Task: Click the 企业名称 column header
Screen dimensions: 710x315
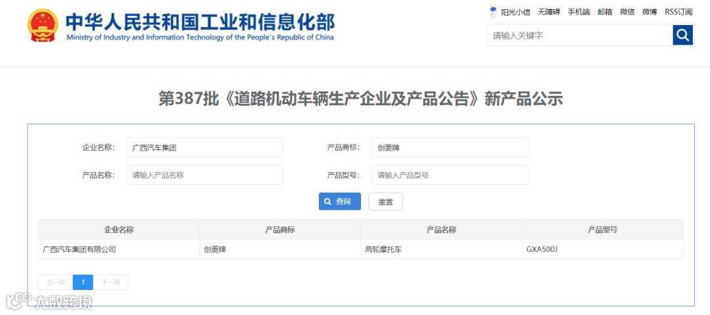Action: point(118,230)
